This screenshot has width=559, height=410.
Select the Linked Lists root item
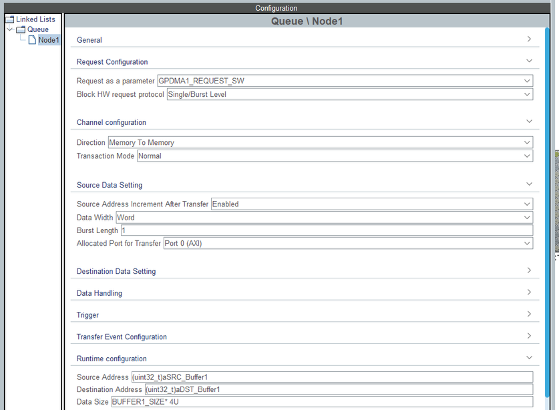click(35, 19)
